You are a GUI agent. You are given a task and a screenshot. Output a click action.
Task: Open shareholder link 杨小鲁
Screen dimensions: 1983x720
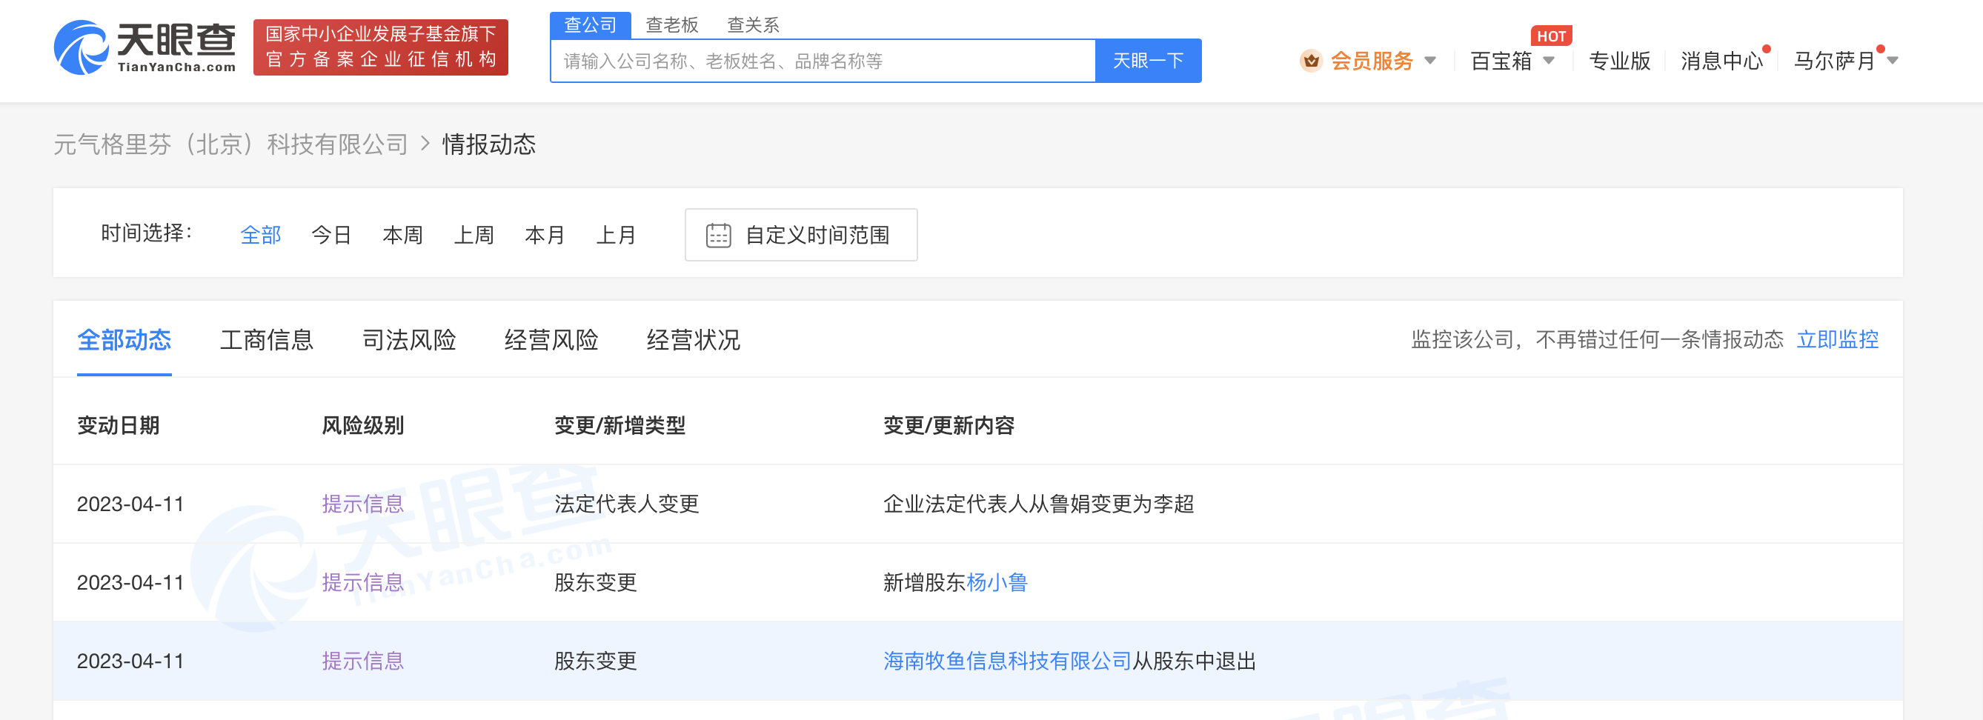[x=997, y=582]
